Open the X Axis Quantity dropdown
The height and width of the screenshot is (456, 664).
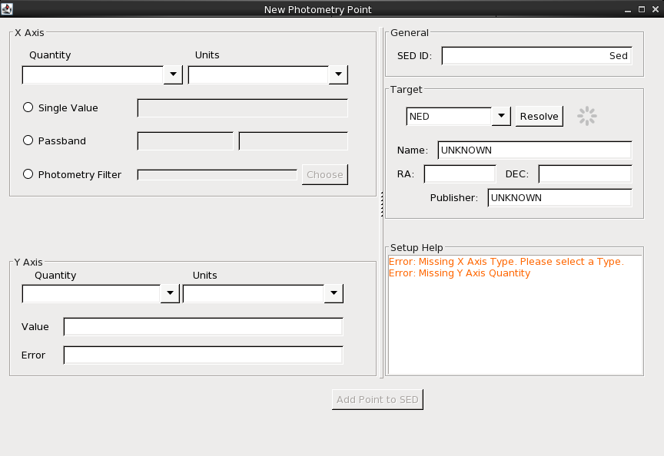(x=173, y=74)
